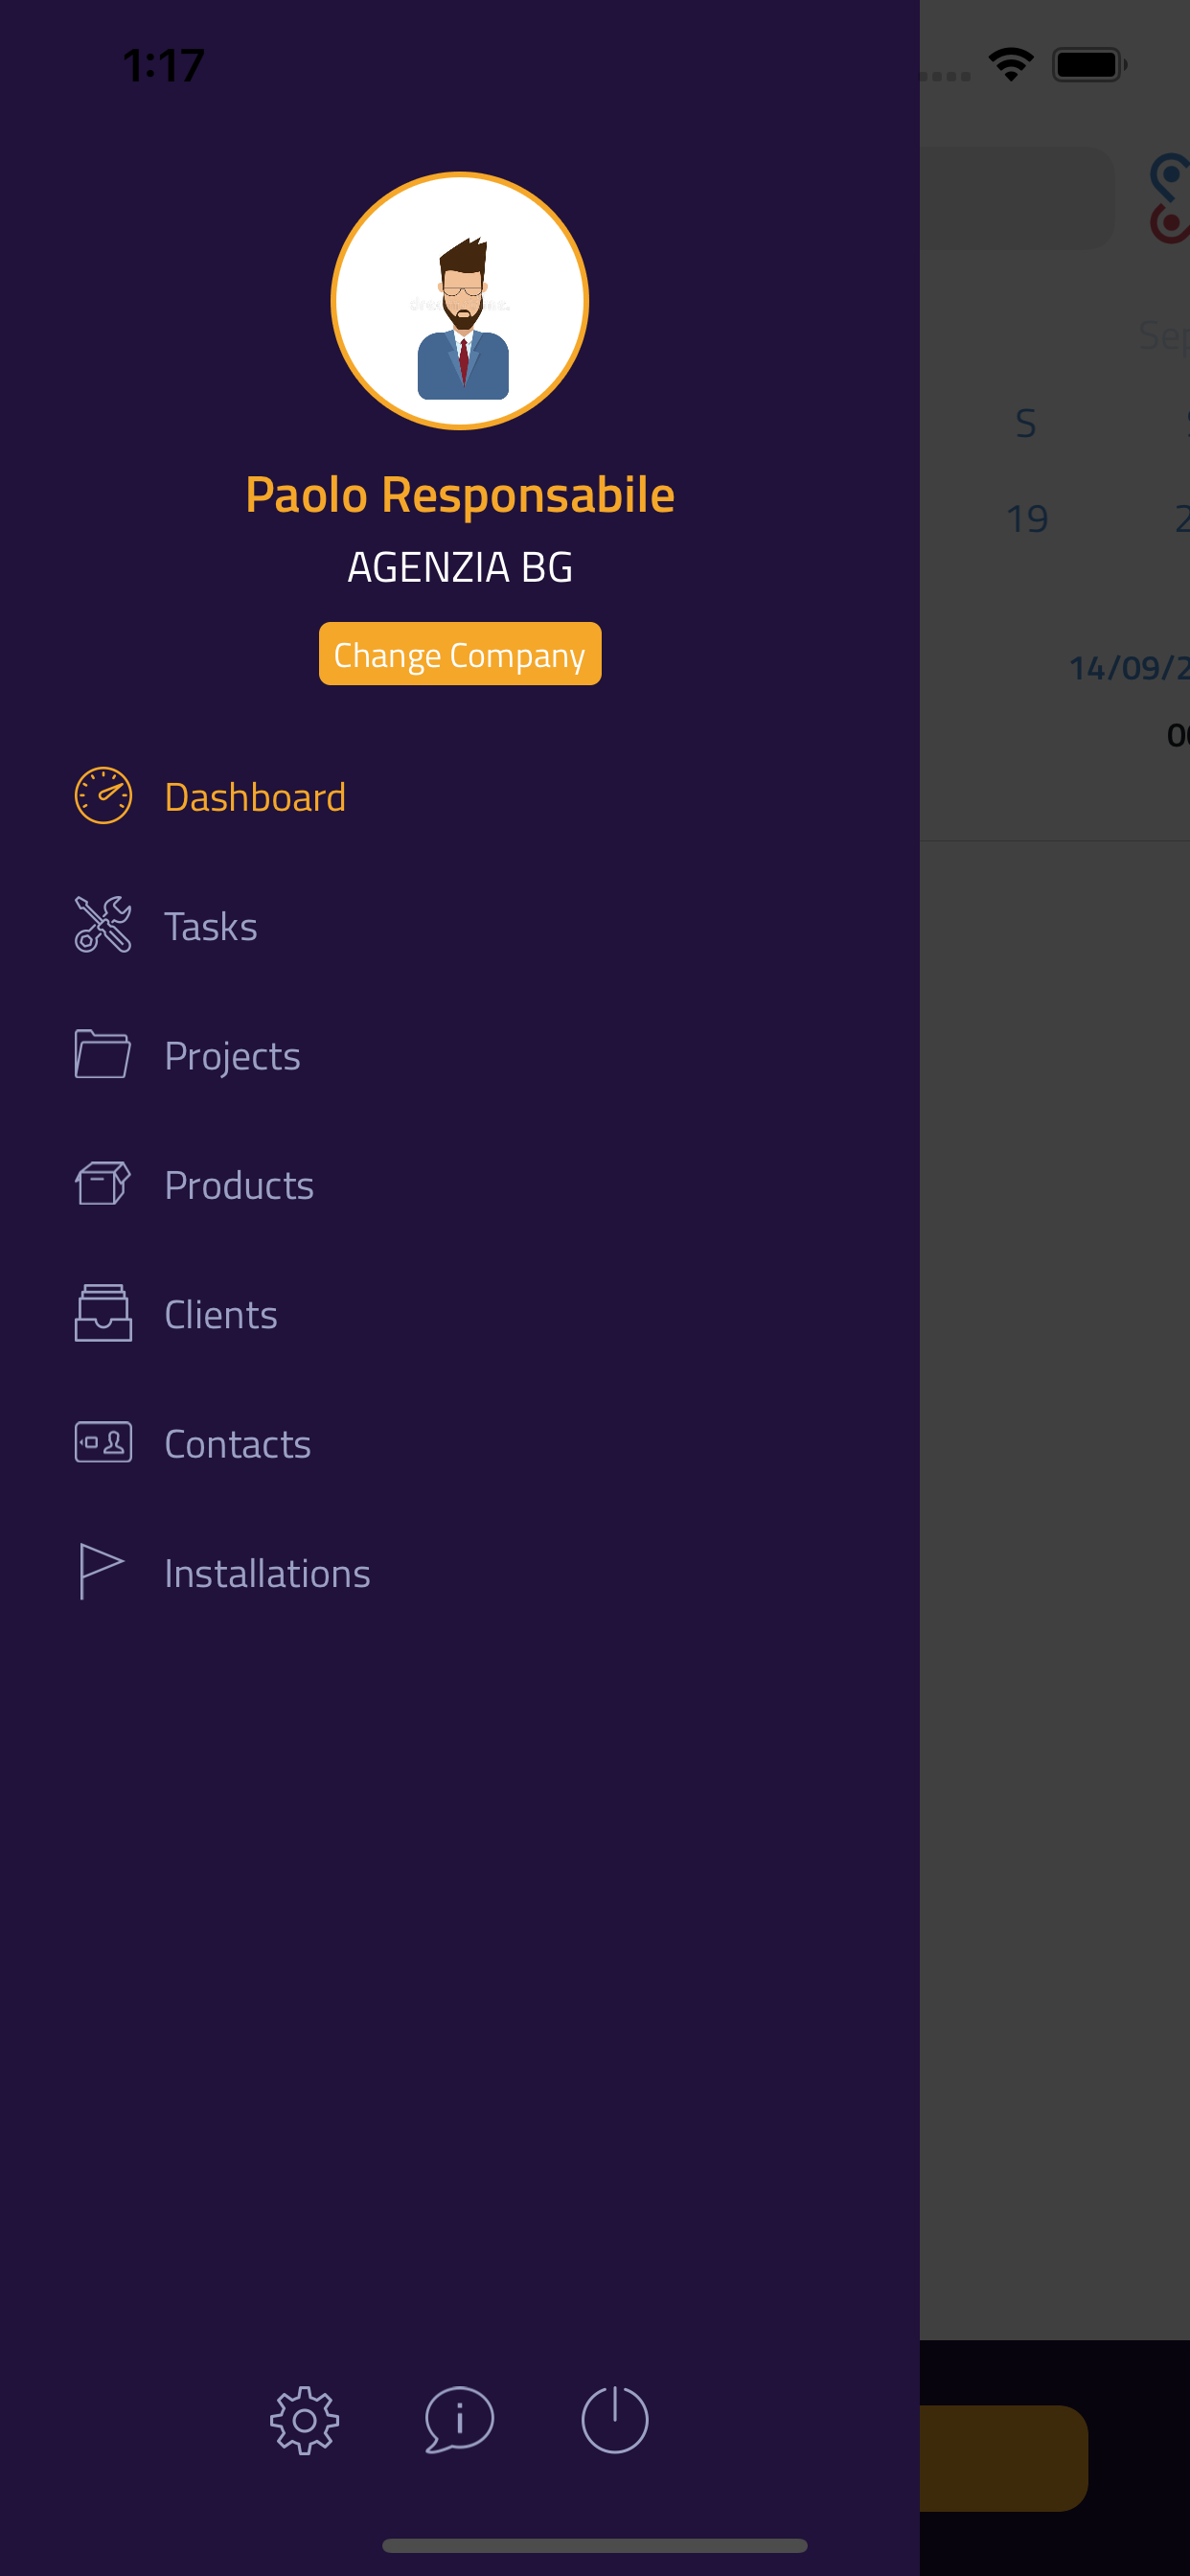This screenshot has width=1190, height=2576.
Task: Tap the AGENZIA BG company name
Action: (x=460, y=567)
